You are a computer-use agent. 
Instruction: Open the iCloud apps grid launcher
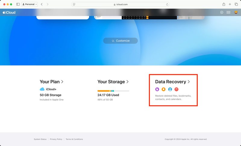coord(228,12)
